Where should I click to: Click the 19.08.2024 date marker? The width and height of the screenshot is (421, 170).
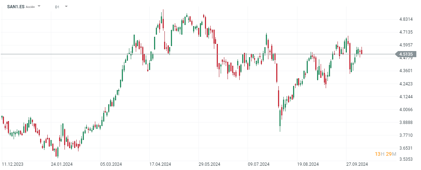click(x=308, y=164)
